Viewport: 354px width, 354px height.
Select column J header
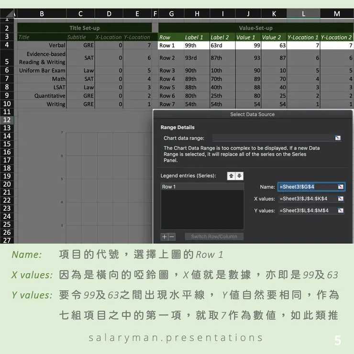coord(248,14)
